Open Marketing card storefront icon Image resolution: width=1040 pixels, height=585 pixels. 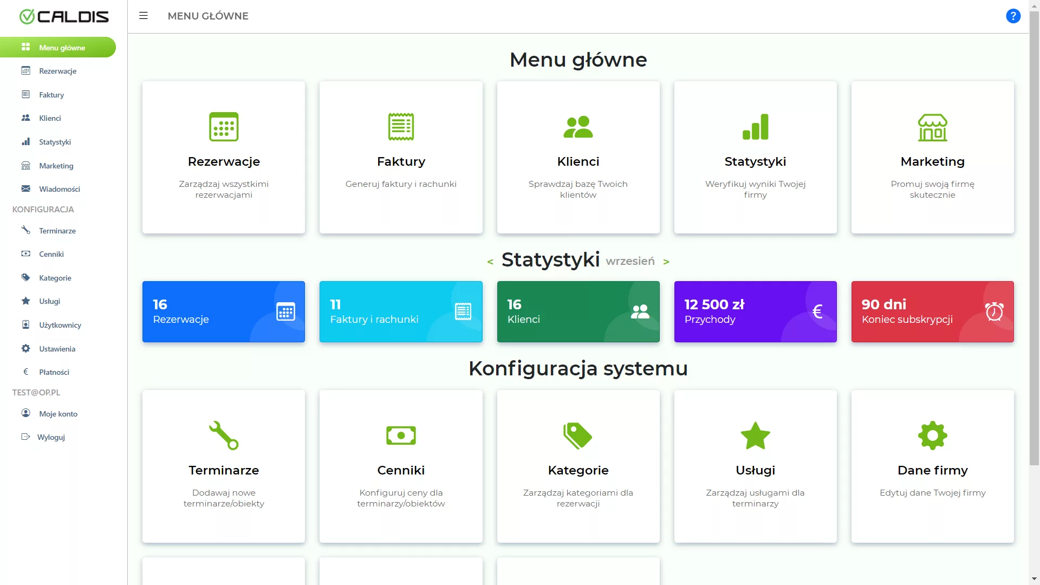click(x=932, y=127)
